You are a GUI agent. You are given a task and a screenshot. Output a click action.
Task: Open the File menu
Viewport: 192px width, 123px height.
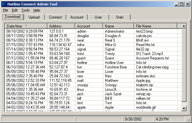(x=5, y=11)
